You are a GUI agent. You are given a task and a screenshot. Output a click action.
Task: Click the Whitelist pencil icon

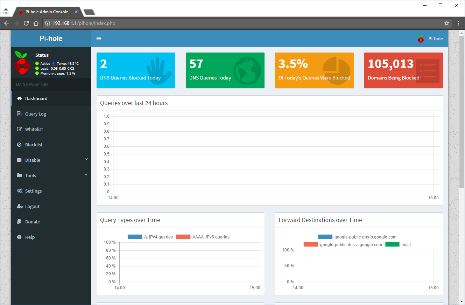pyautogui.click(x=20, y=129)
